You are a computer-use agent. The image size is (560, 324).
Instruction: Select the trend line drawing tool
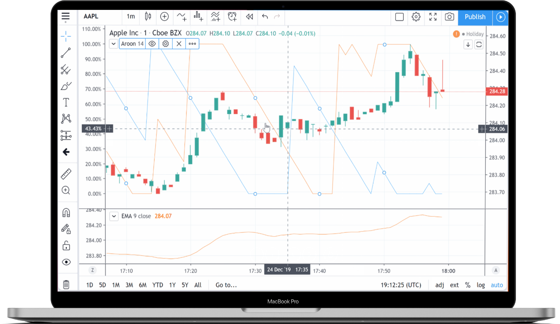tap(66, 53)
